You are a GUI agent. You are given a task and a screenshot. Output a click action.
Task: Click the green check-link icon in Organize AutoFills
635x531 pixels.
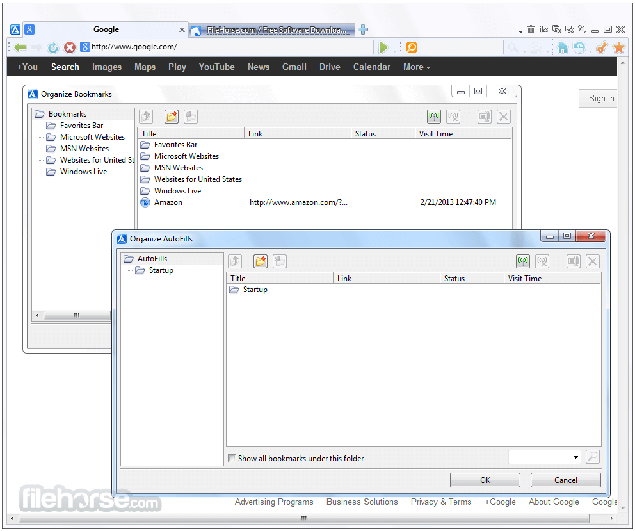(x=523, y=261)
